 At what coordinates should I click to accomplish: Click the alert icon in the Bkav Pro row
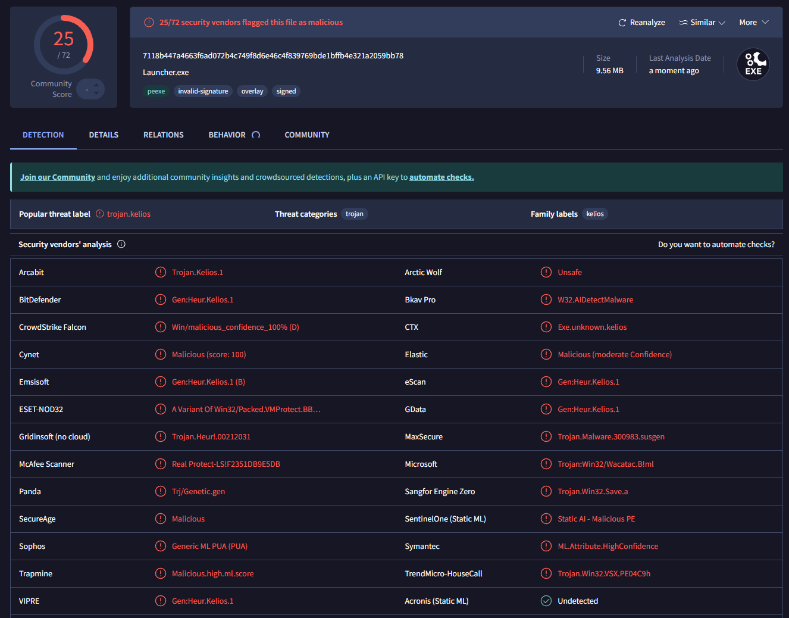[546, 299]
